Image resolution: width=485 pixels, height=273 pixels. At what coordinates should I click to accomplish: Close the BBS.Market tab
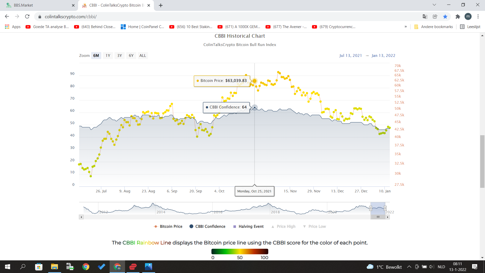coord(73,5)
